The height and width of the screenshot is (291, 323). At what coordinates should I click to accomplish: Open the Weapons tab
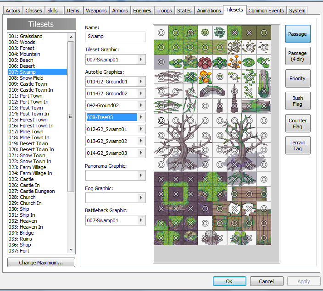point(96,11)
